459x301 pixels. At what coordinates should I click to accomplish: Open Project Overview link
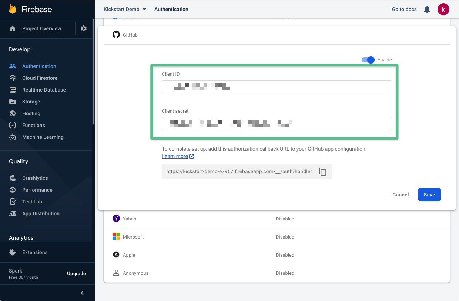42,28
